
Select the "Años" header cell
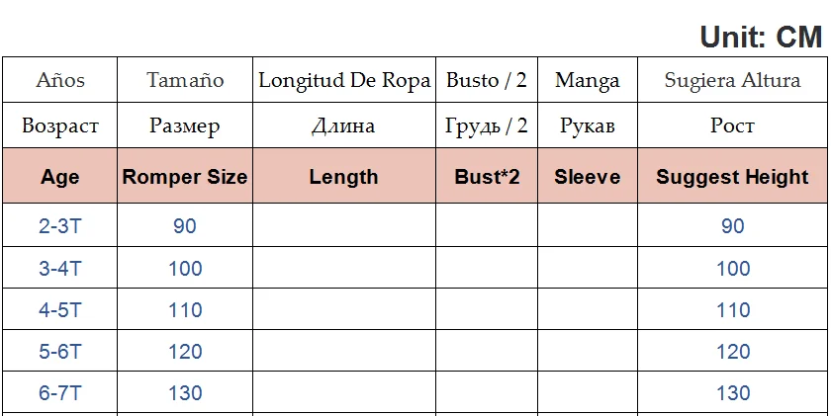pos(60,80)
